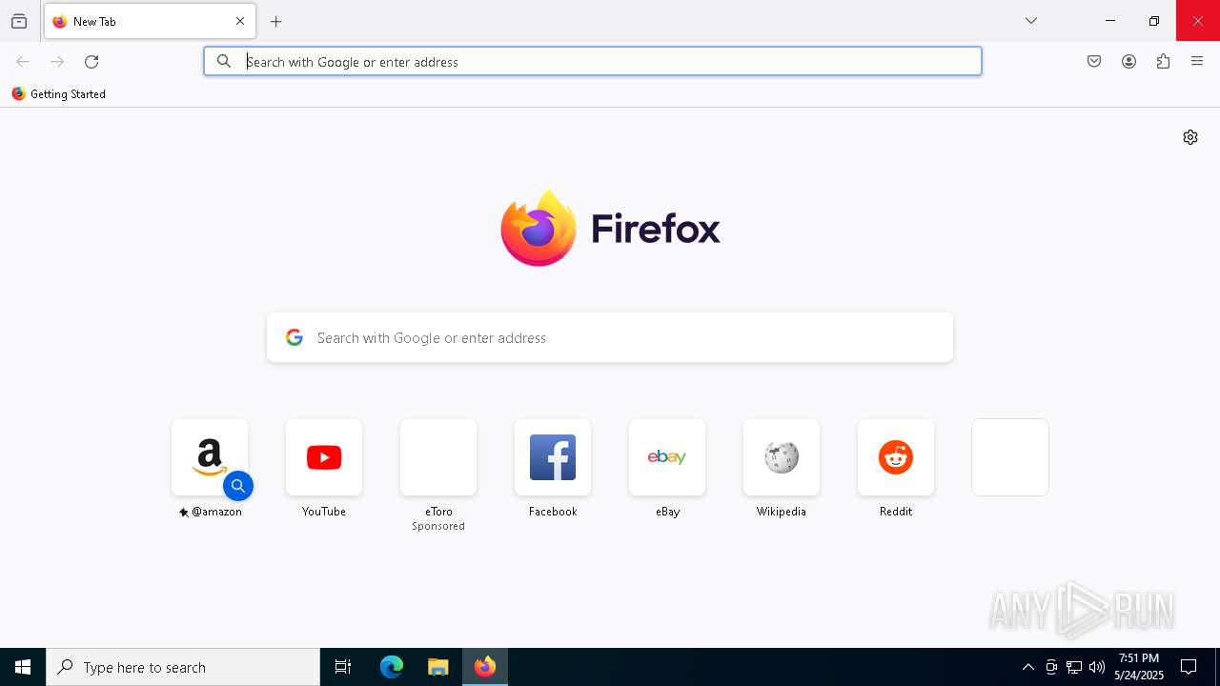Screen dimensions: 1220x686
Task: Launch Microsoft Edge from taskbar
Action: coord(392,667)
